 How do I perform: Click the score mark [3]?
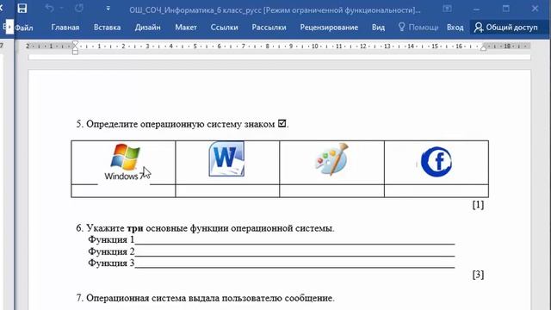pyautogui.click(x=478, y=275)
